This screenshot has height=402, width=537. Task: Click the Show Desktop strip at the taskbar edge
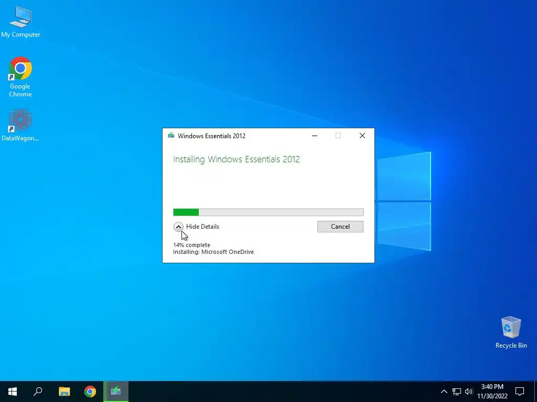click(x=535, y=392)
